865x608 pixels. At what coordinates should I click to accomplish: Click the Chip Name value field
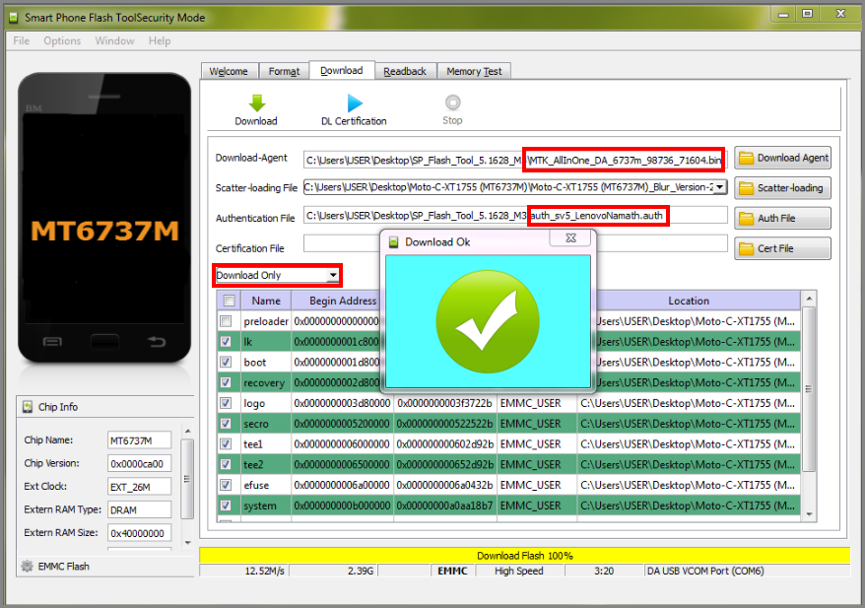pyautogui.click(x=139, y=440)
